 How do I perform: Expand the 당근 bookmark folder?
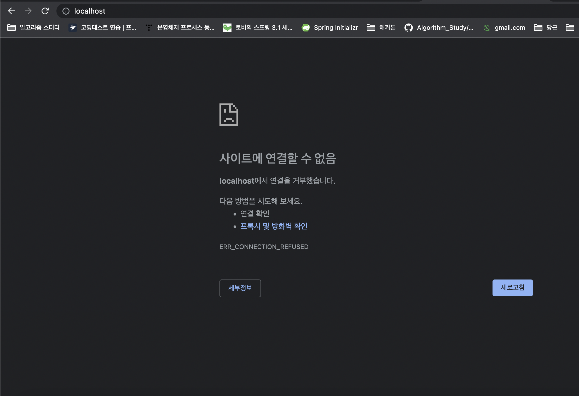click(546, 27)
